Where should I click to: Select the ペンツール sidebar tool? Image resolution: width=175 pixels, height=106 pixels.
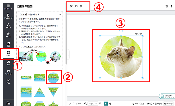click(x=8, y=72)
